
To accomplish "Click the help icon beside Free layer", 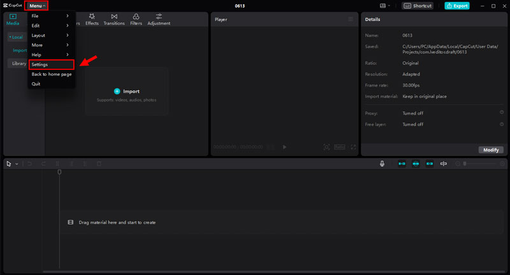I will 502,124.
